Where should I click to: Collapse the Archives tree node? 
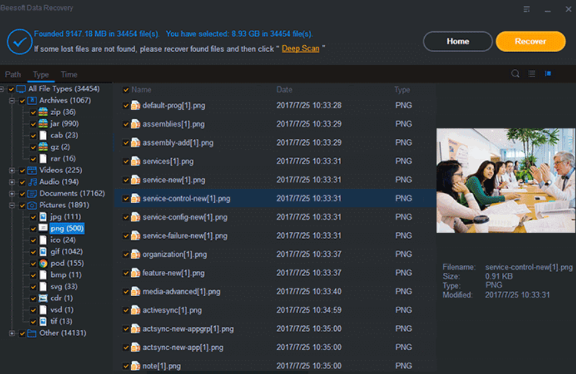click(12, 100)
